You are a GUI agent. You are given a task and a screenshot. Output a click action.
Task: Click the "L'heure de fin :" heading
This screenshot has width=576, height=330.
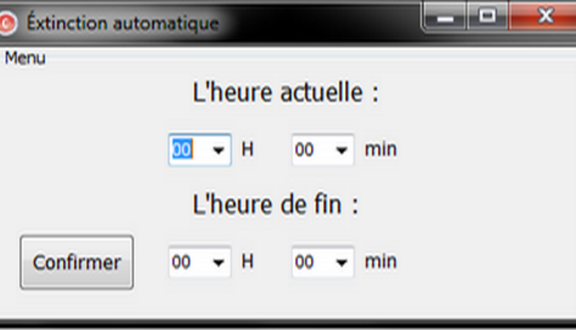pyautogui.click(x=275, y=204)
